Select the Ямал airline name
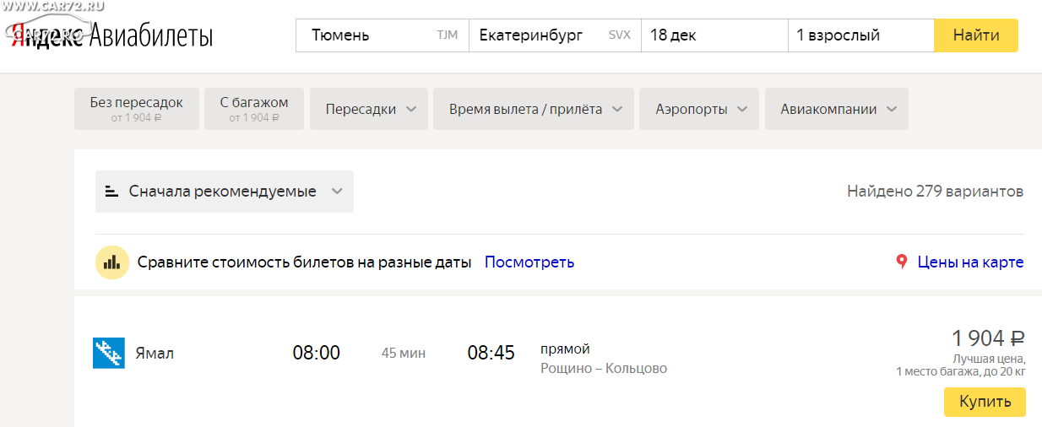Viewport: 1042px width, 427px height. coord(155,353)
